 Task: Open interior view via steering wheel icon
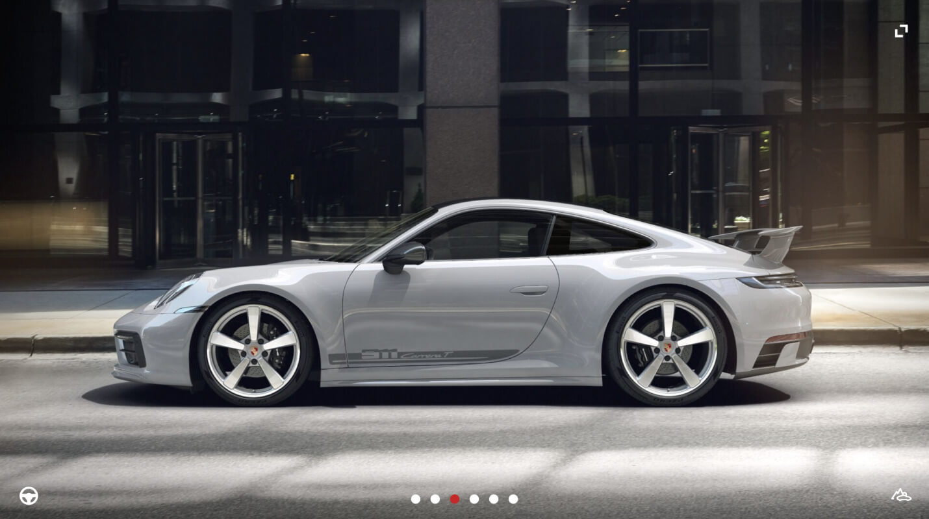29,496
